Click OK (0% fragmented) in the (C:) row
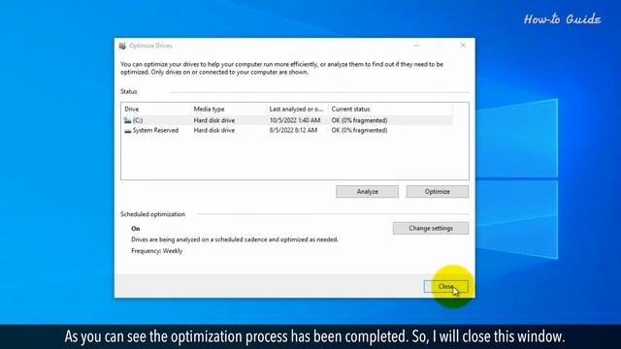 pos(359,120)
